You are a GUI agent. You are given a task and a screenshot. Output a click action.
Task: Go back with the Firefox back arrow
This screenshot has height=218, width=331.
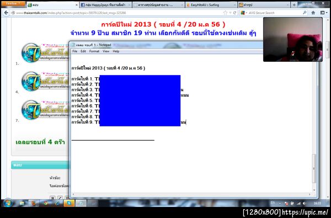pyautogui.click(x=6, y=13)
